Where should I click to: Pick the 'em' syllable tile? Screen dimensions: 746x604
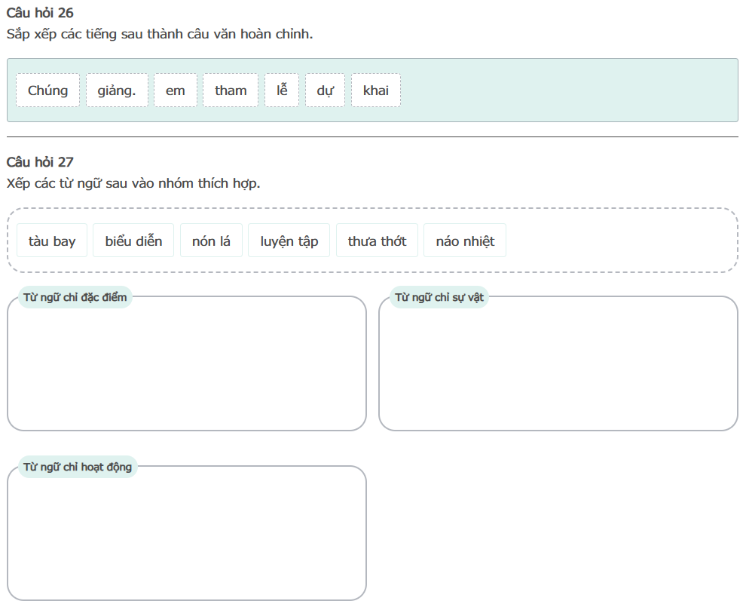point(176,90)
